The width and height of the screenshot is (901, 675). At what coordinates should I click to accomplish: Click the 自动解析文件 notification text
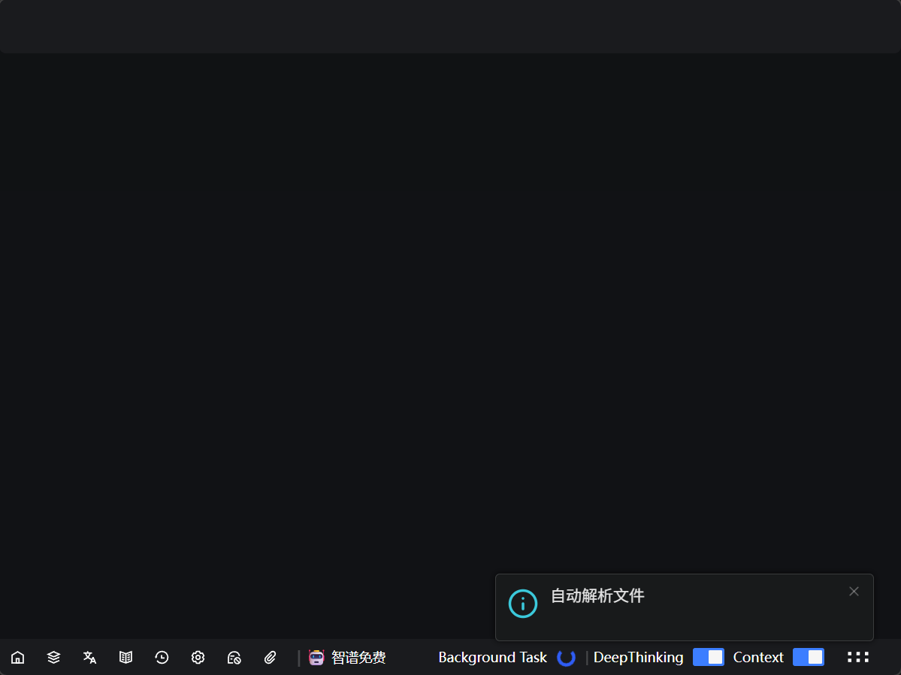(x=597, y=596)
